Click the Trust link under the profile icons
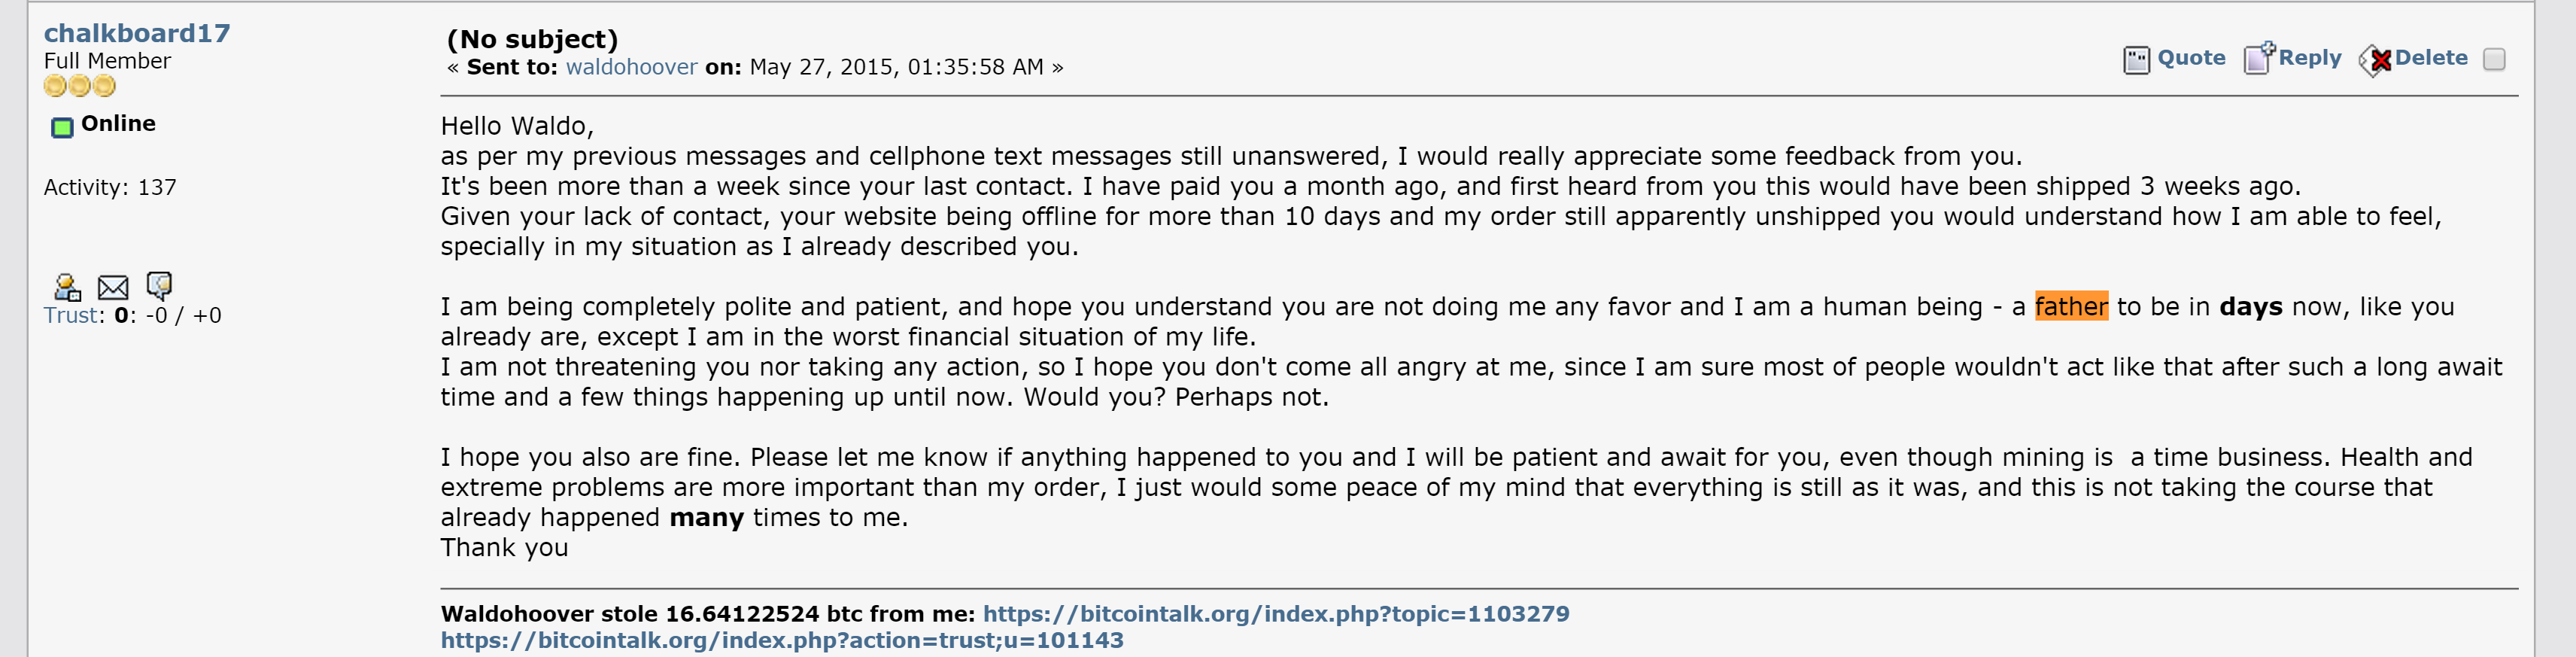This screenshot has height=657, width=2576. pyautogui.click(x=71, y=315)
